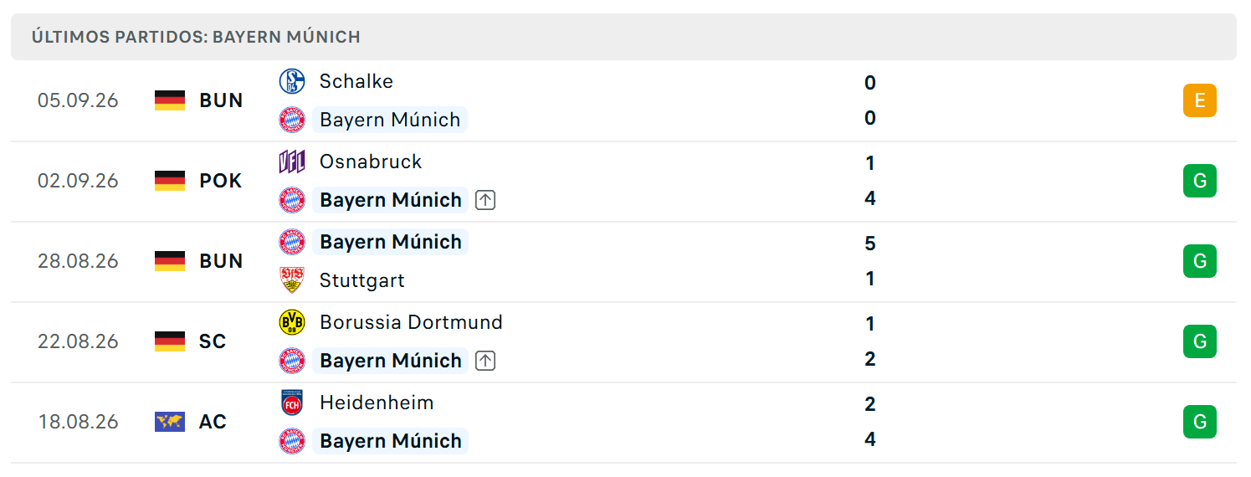Image resolution: width=1251 pixels, height=477 pixels.
Task: Click the German flag beside POK
Action: coord(170,181)
